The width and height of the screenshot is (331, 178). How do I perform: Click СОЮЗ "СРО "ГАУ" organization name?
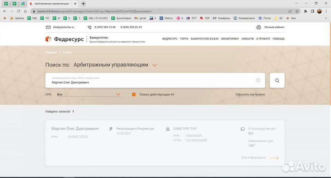[185, 128]
